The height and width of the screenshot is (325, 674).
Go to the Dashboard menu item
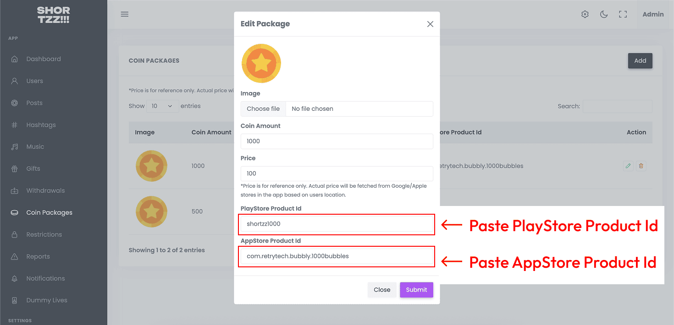click(x=15, y=59)
